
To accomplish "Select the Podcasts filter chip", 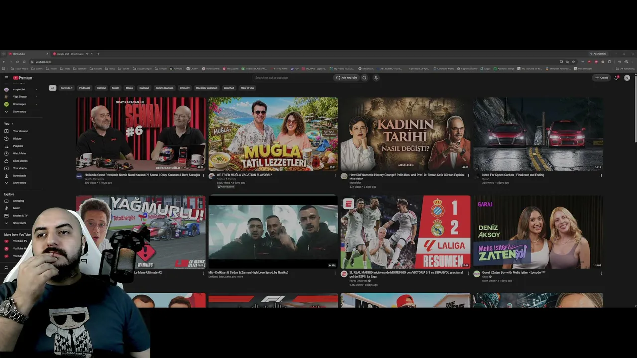I will tap(85, 88).
